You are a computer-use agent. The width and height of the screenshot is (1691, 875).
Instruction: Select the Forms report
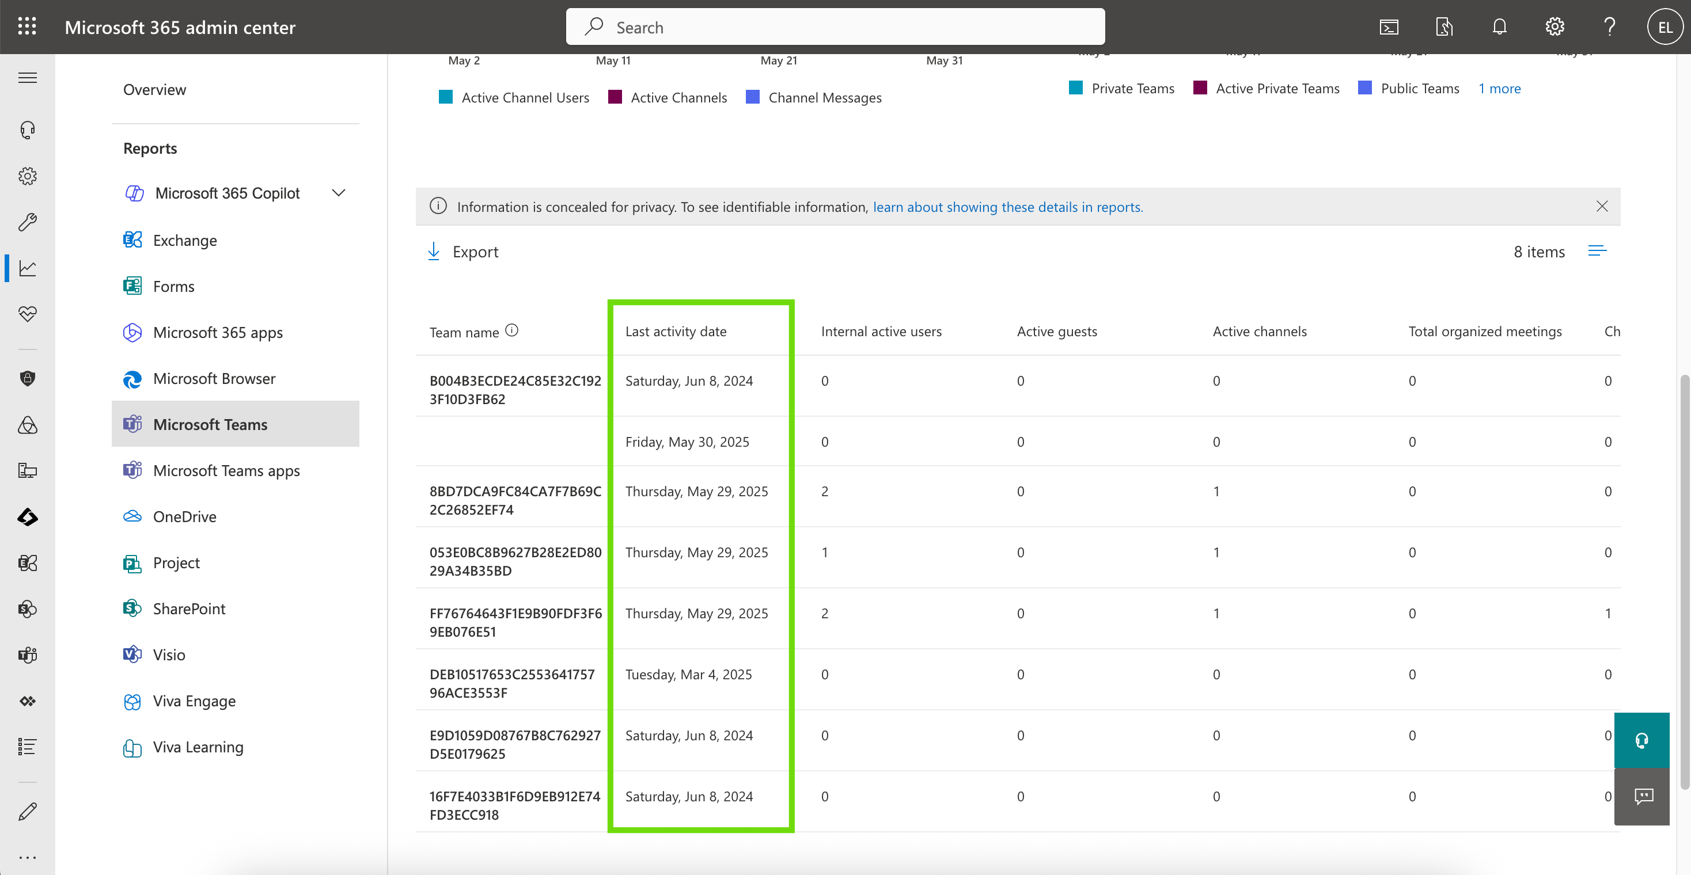point(236,286)
